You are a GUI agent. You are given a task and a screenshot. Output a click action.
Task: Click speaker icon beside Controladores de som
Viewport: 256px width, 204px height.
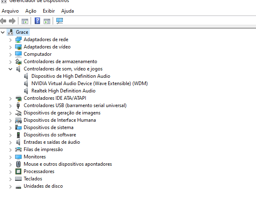click(18, 69)
